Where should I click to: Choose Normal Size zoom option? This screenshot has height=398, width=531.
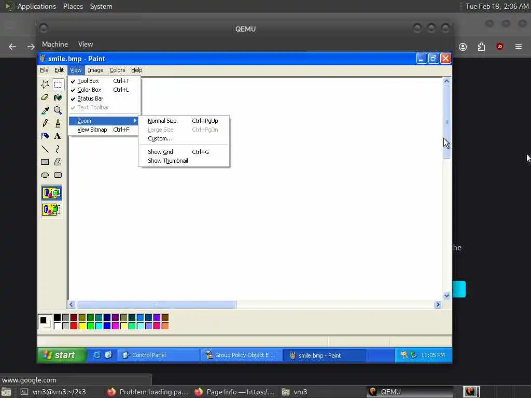184,121
